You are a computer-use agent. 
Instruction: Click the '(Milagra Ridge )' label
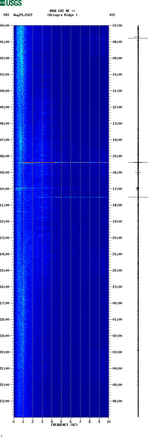coord(62,15)
